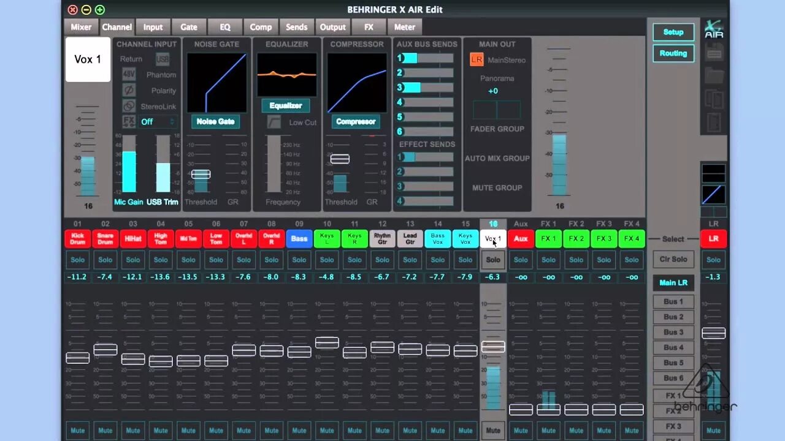Select the Bus 1 button
The width and height of the screenshot is (785, 441).
(x=673, y=301)
